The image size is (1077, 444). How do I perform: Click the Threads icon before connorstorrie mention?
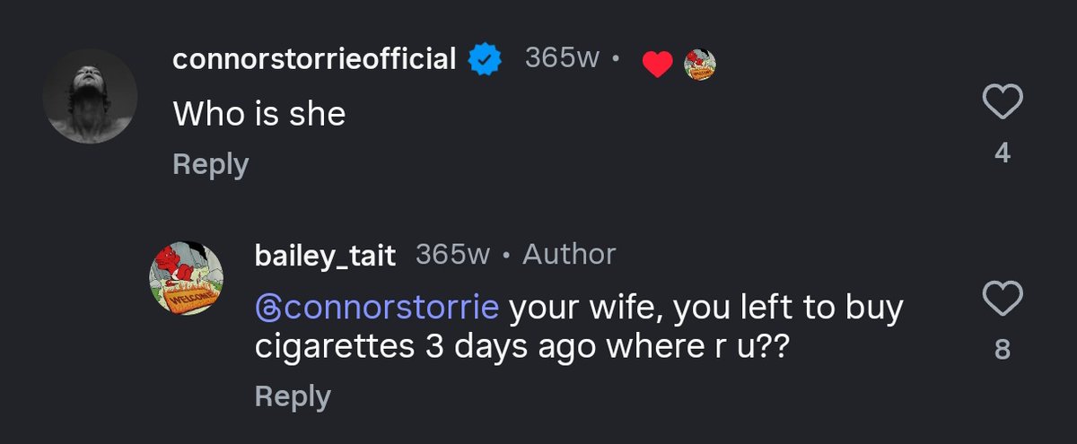click(267, 308)
